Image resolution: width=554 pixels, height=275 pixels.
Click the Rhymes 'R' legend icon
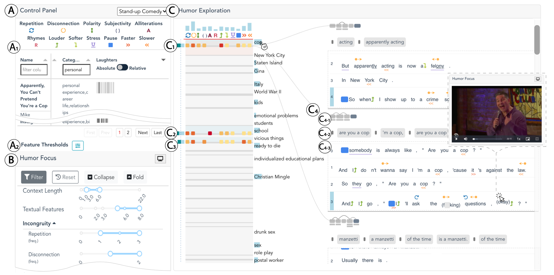(36, 45)
